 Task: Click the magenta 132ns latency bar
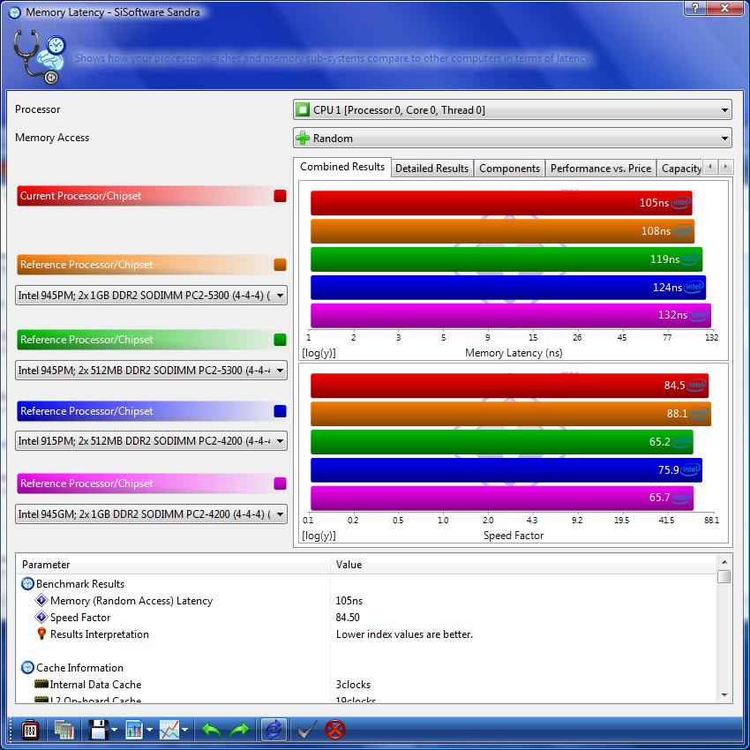point(511,315)
